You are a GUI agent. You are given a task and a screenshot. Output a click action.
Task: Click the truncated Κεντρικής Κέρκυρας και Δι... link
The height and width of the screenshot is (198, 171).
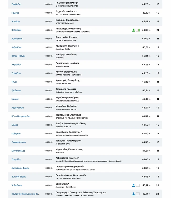pos(26,194)
